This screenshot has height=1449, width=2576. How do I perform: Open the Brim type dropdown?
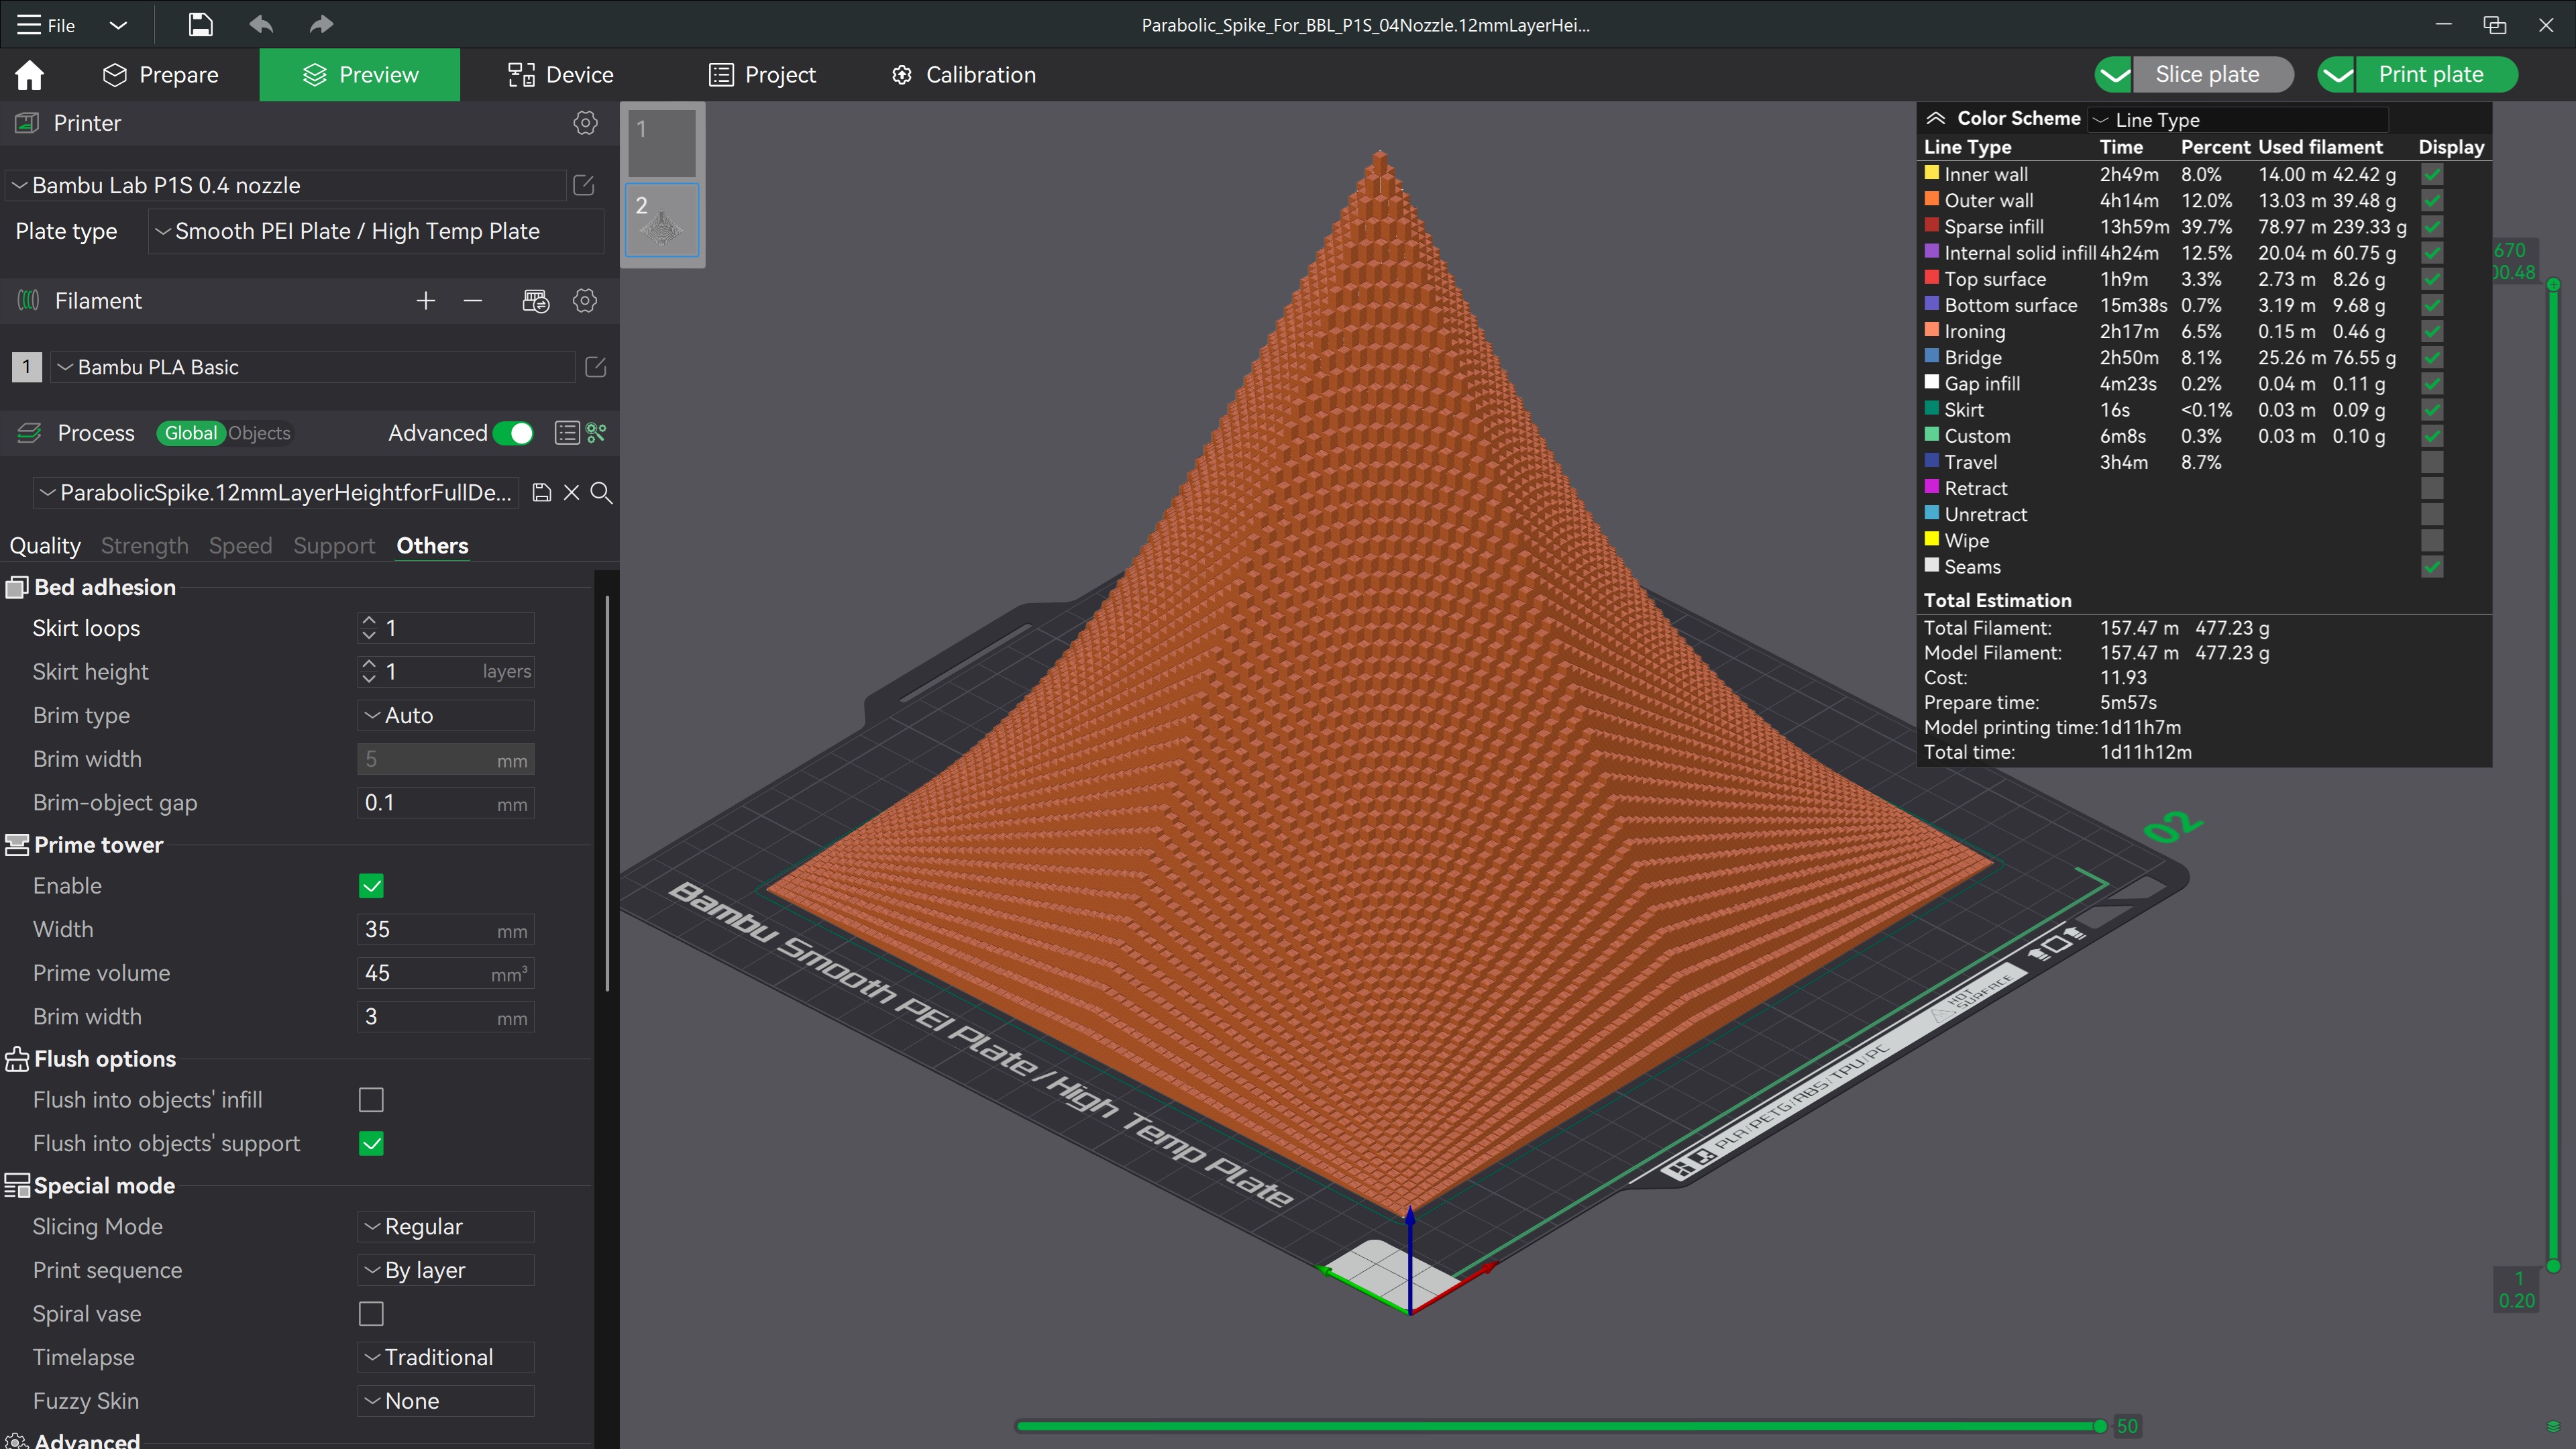pos(446,716)
